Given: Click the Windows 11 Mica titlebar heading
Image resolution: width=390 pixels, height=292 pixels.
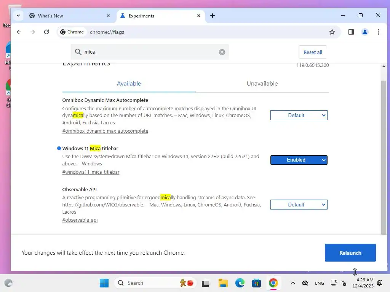Looking at the screenshot, I should click(x=90, y=149).
